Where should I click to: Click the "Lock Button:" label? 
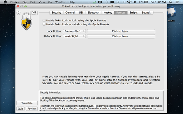[x=54, y=31]
